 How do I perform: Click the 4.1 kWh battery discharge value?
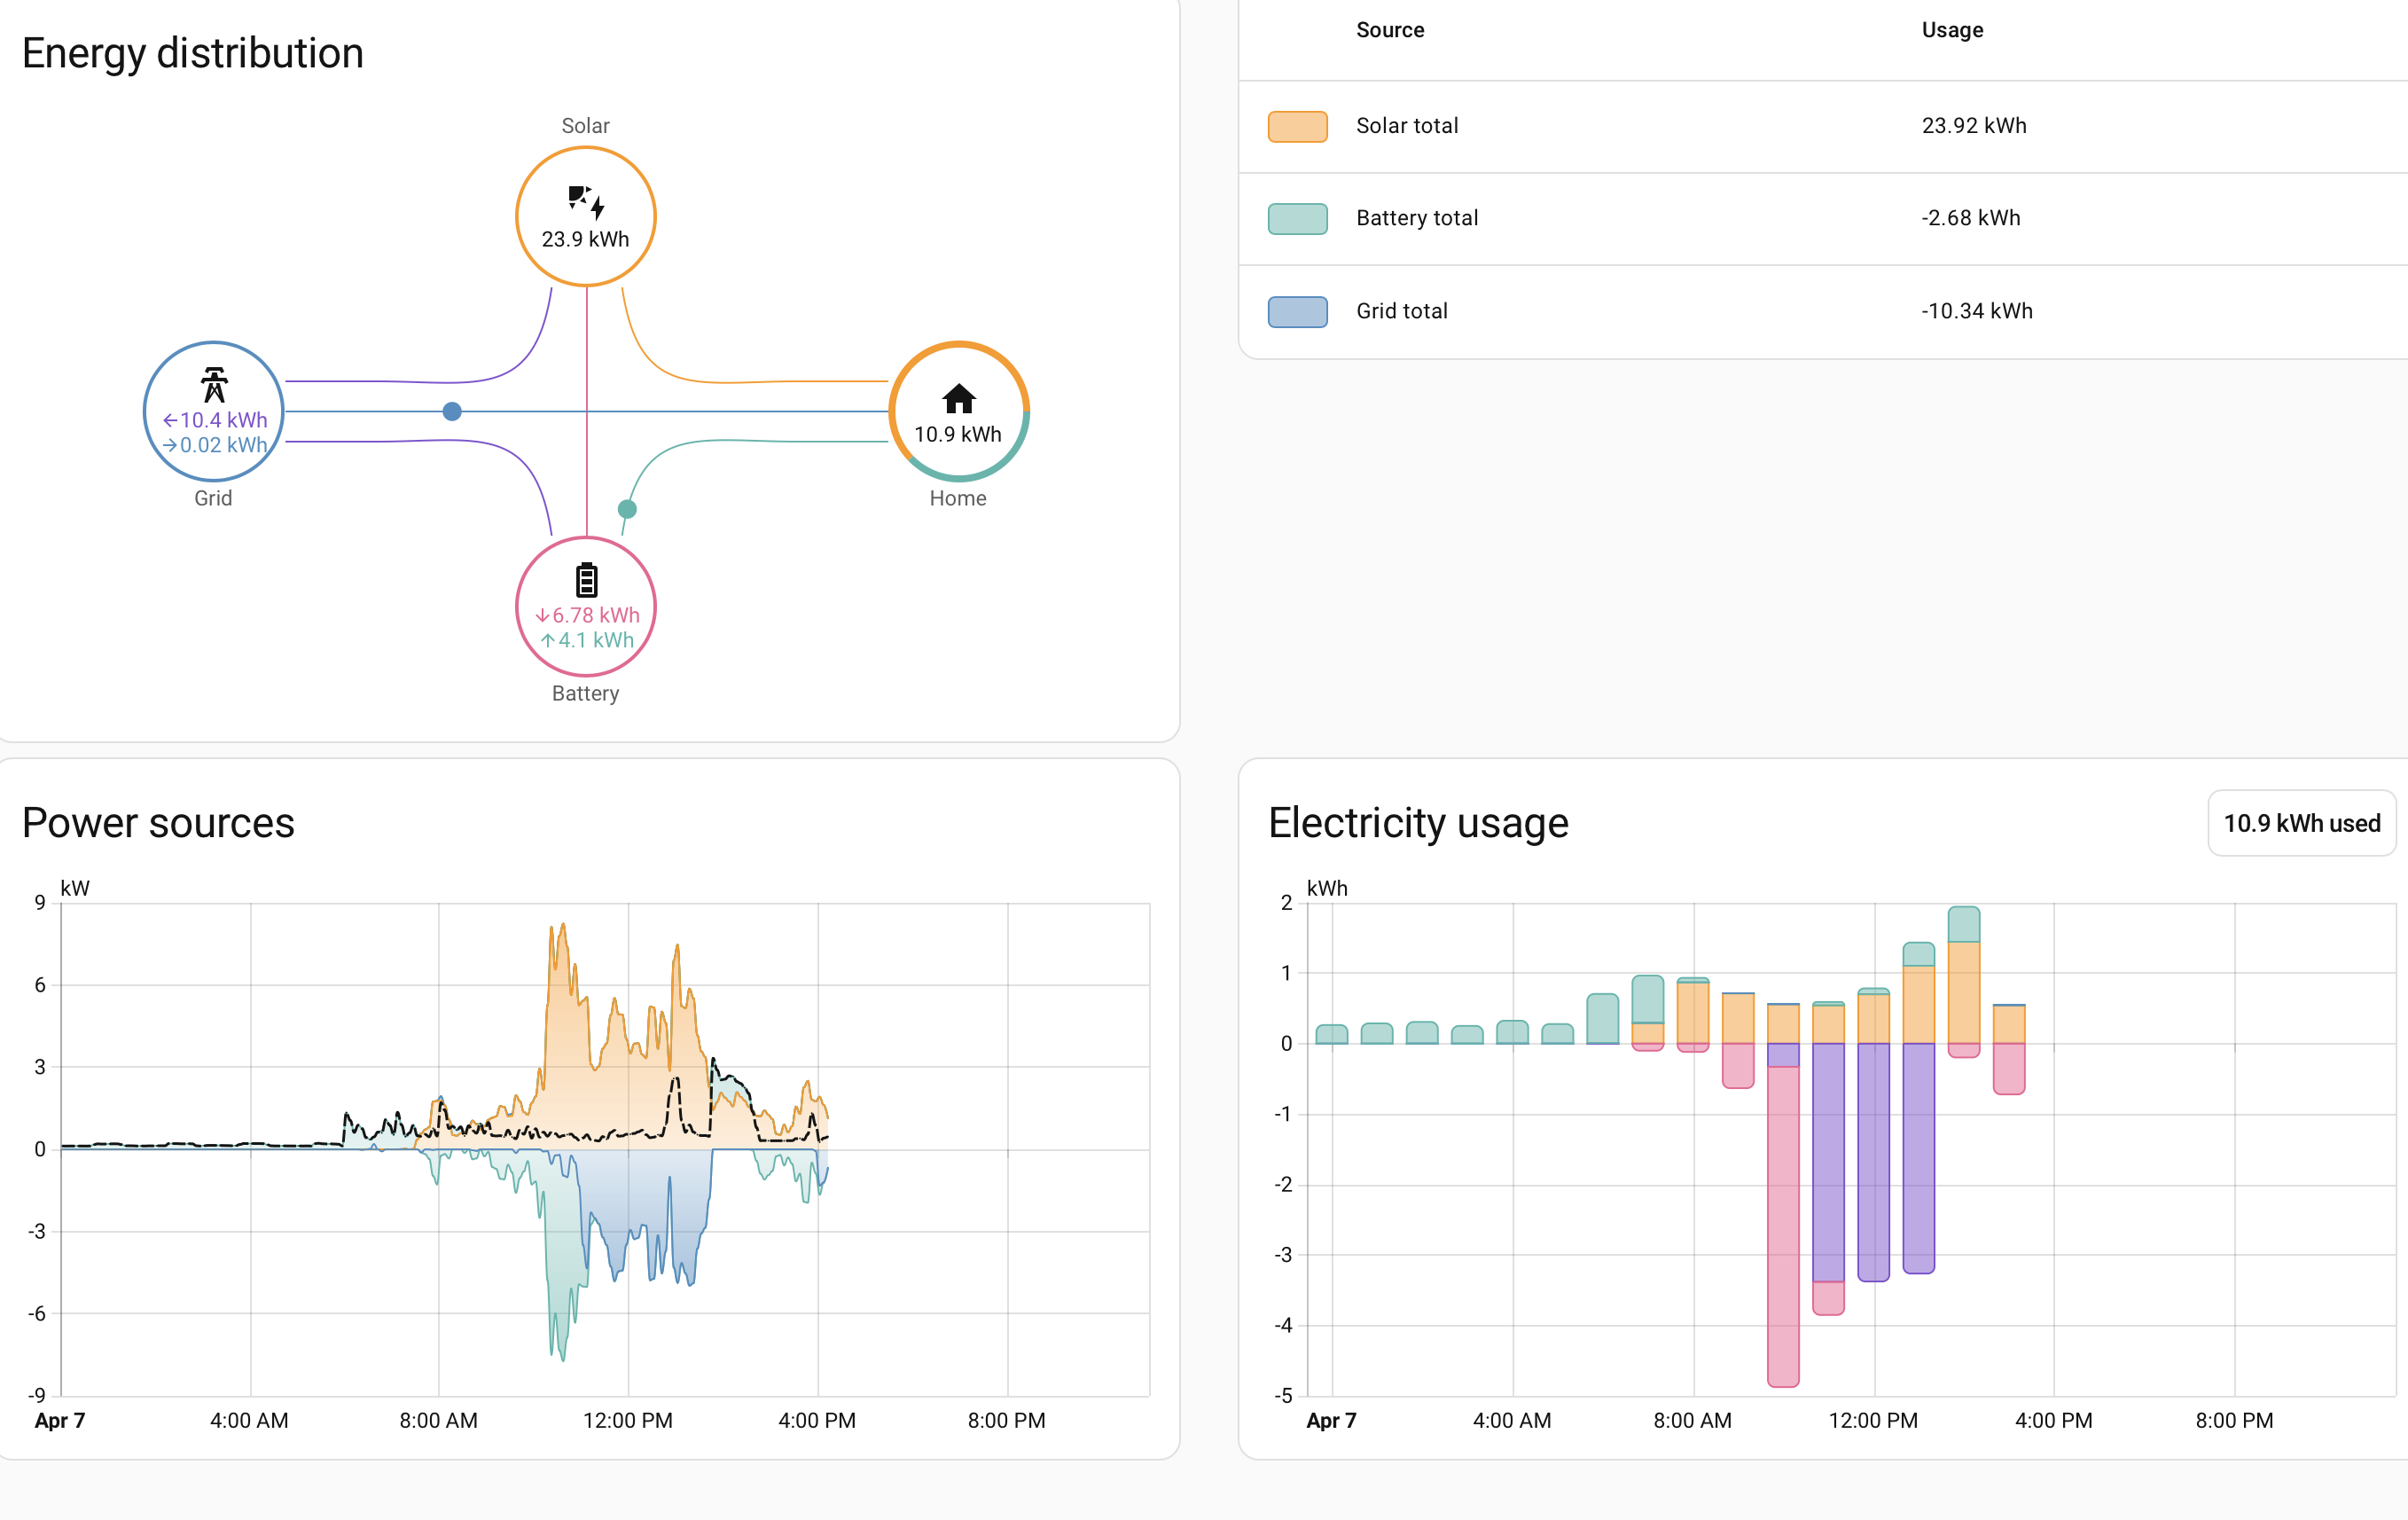tap(587, 640)
